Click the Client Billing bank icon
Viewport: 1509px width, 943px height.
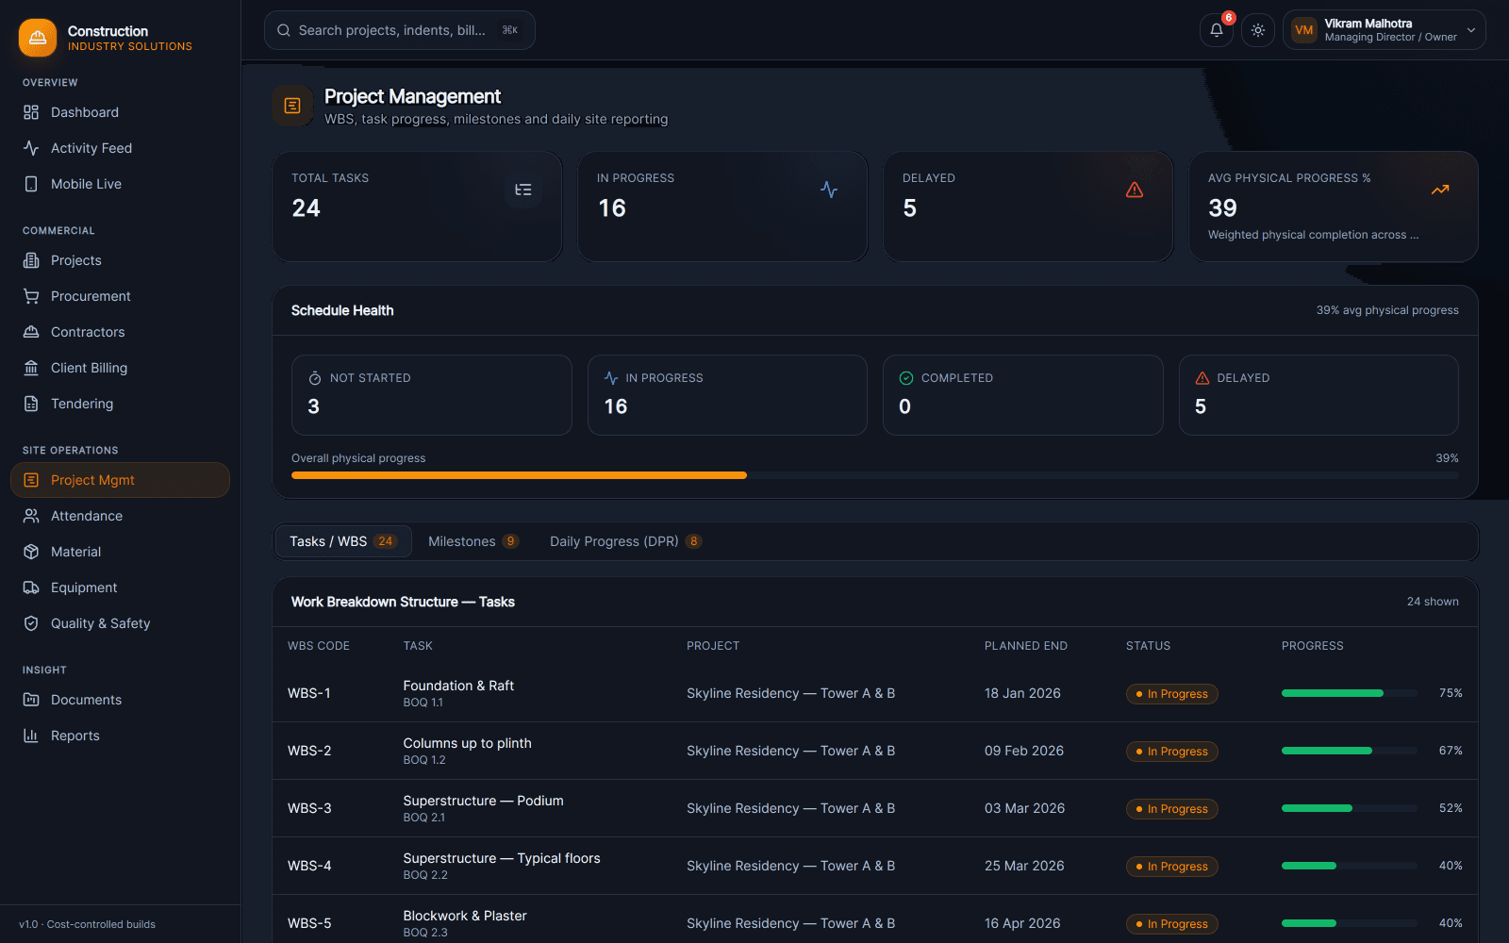point(31,368)
